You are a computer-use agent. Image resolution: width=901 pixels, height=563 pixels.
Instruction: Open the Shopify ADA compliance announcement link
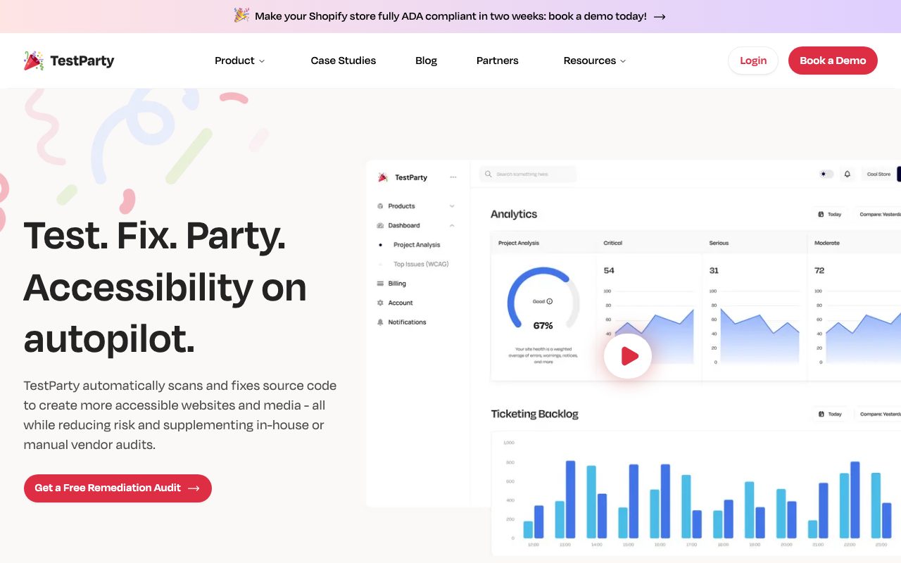click(450, 16)
